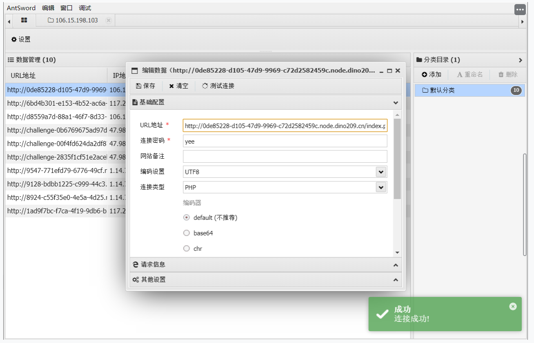Select the chr encoder radio
Image resolution: width=534 pixels, height=343 pixels.
click(187, 248)
